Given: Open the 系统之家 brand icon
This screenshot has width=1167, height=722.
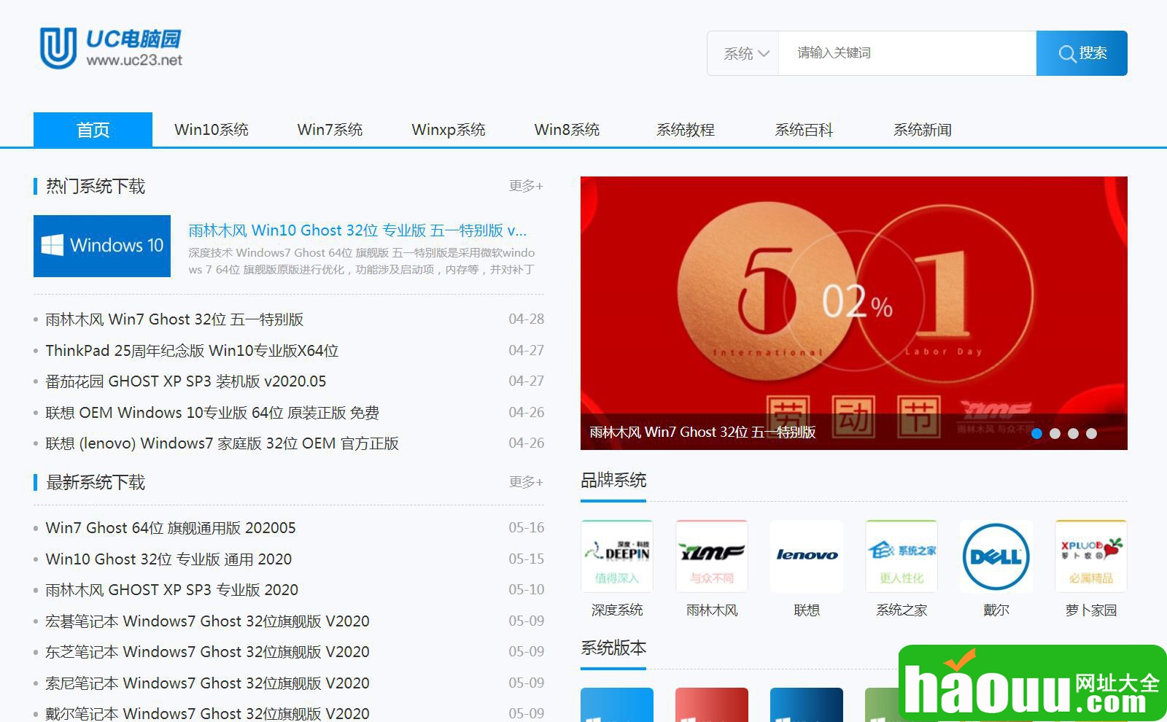Looking at the screenshot, I should (x=902, y=556).
